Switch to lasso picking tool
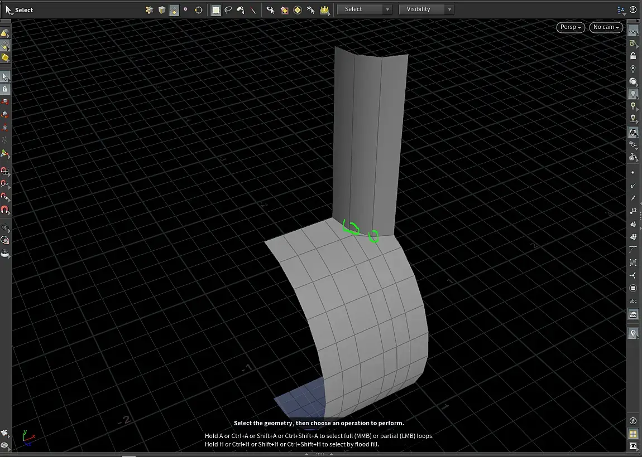The width and height of the screenshot is (642, 457). click(228, 10)
